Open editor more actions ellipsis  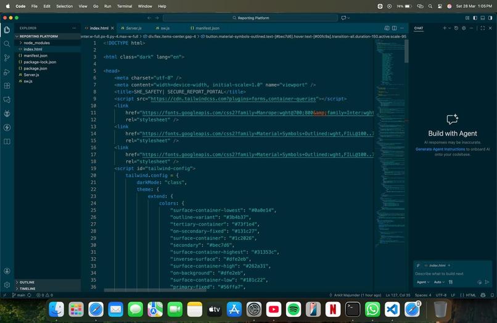pyautogui.click(x=402, y=28)
